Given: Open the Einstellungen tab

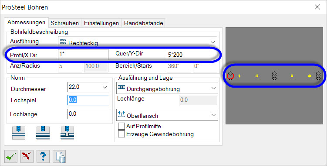Looking at the screenshot, I should 101,23.
